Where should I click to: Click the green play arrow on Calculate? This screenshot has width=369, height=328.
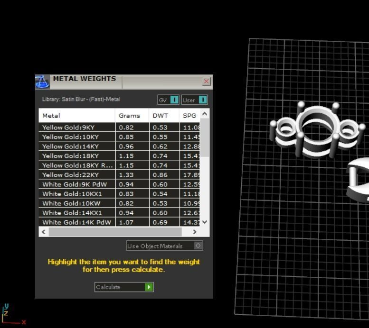pos(149,287)
